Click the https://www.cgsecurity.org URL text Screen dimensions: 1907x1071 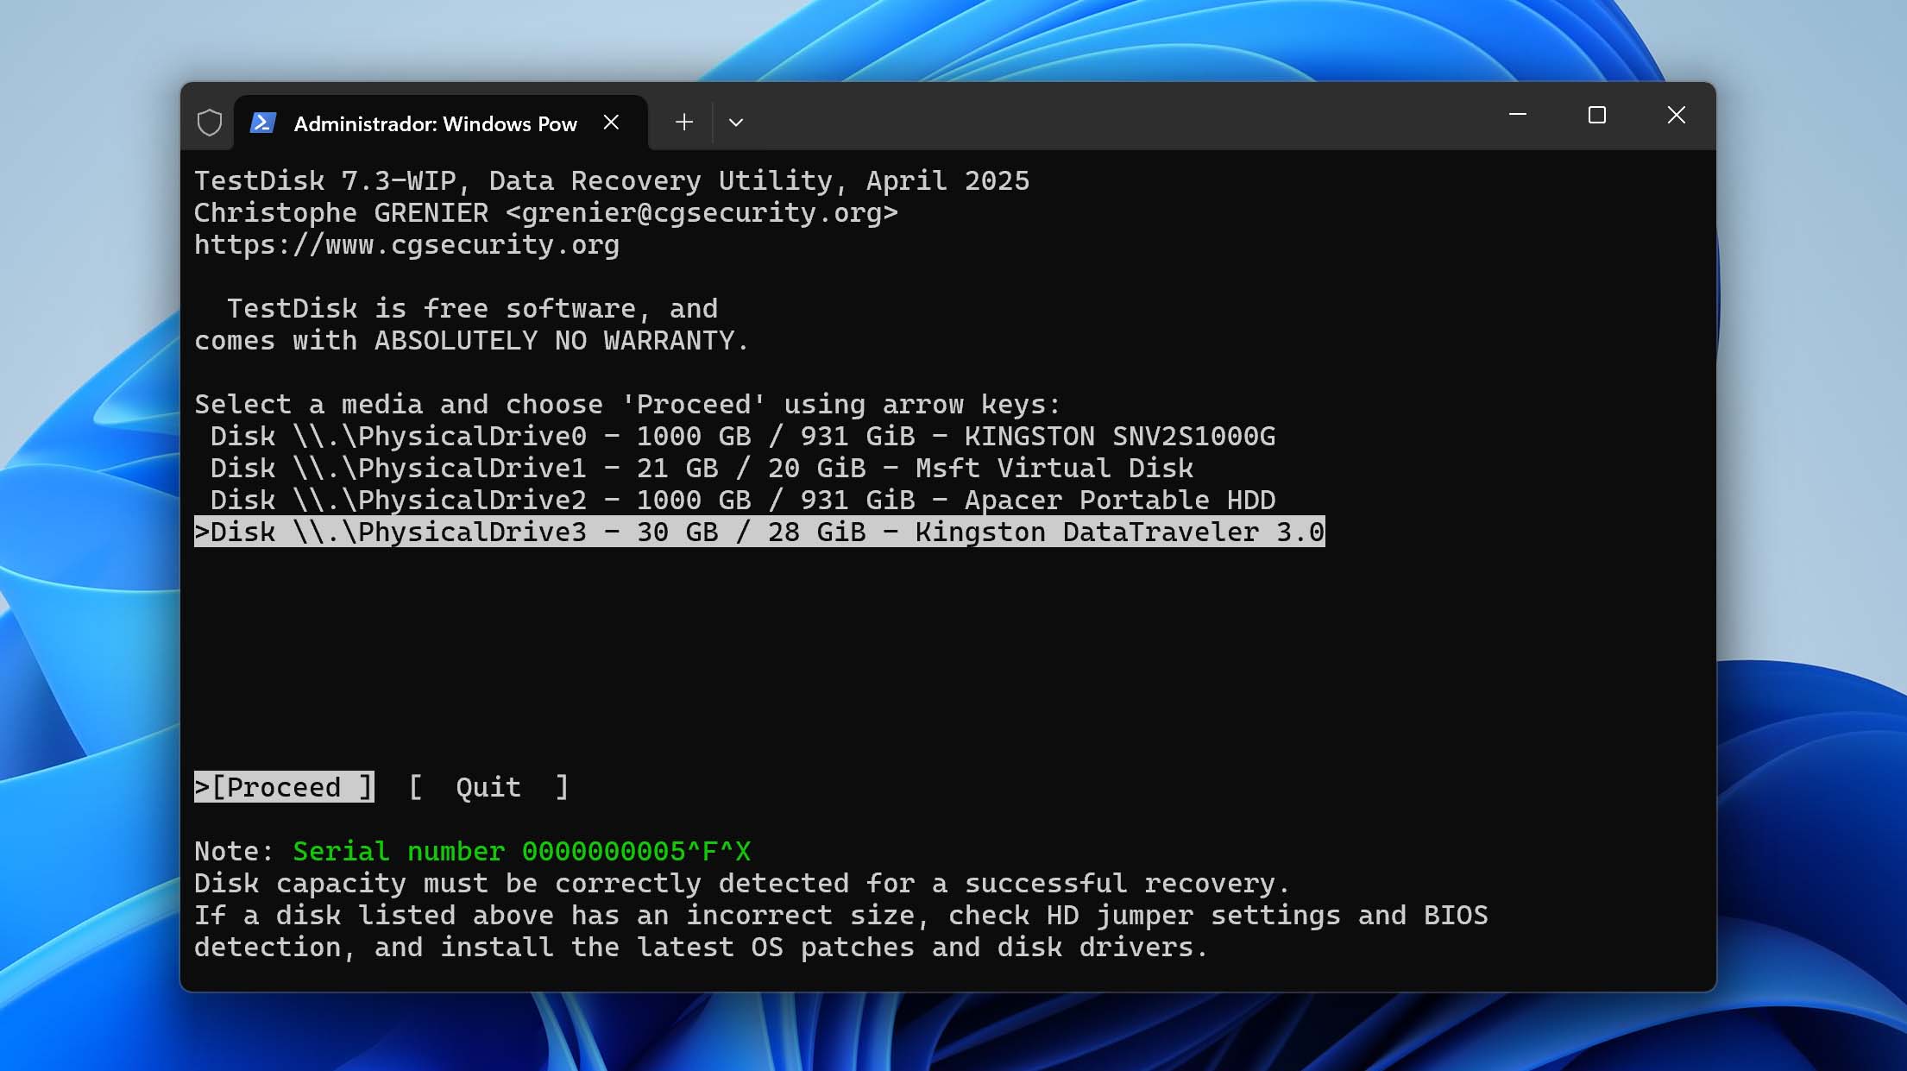pos(406,245)
